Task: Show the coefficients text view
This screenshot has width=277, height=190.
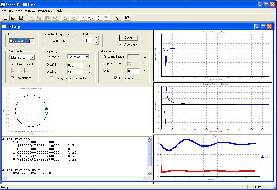Action: (x=107, y=18)
